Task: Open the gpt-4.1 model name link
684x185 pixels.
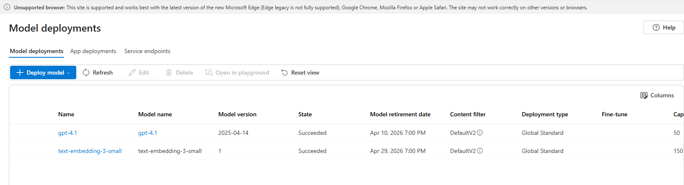Action: [x=148, y=133]
